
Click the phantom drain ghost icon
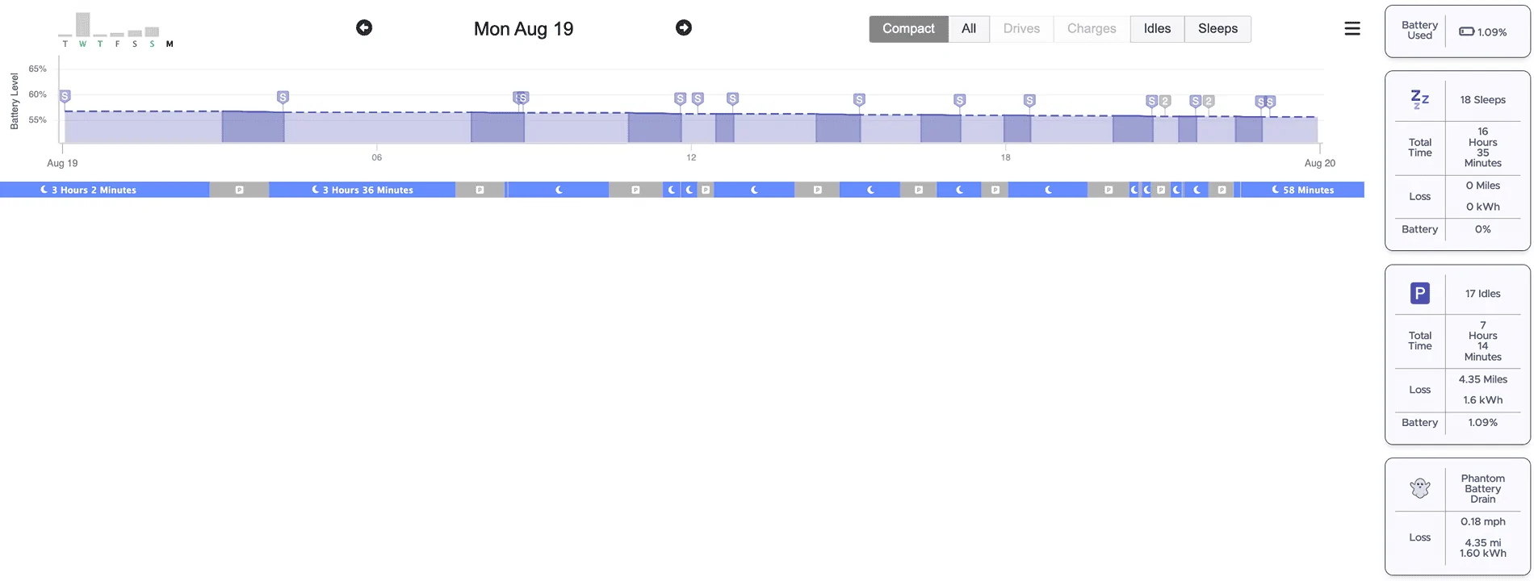pyautogui.click(x=1419, y=487)
